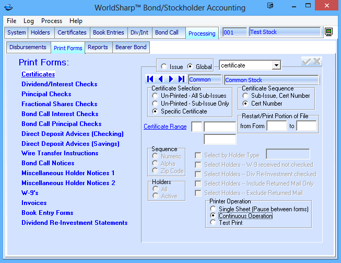Switch to the Bearer Bond tab
The width and height of the screenshot is (341, 263).
(131, 47)
